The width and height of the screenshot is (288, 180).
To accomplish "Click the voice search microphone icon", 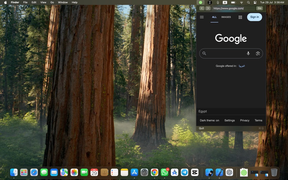I will (x=248, y=53).
